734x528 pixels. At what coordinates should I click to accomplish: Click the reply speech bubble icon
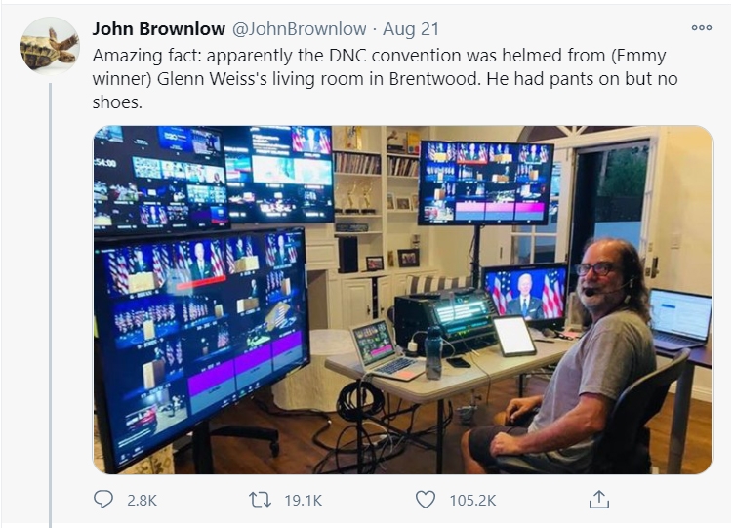103,500
